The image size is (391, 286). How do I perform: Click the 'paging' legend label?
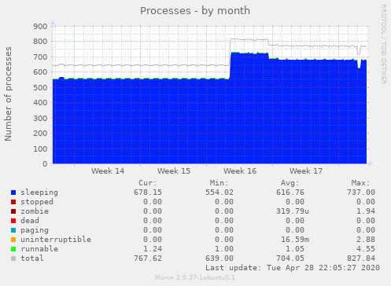tap(35, 230)
